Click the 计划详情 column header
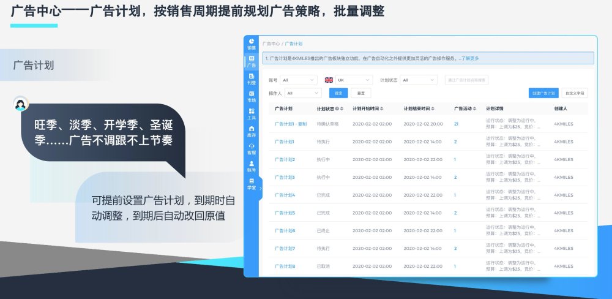 tap(494, 108)
